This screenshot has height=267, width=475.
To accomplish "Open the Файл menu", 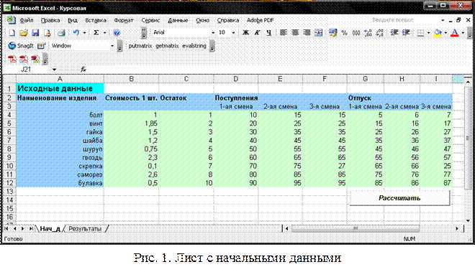I will 27,20.
